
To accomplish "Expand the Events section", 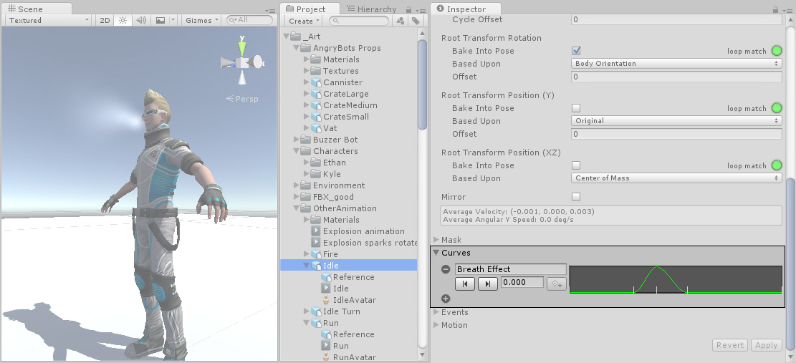I will click(454, 312).
